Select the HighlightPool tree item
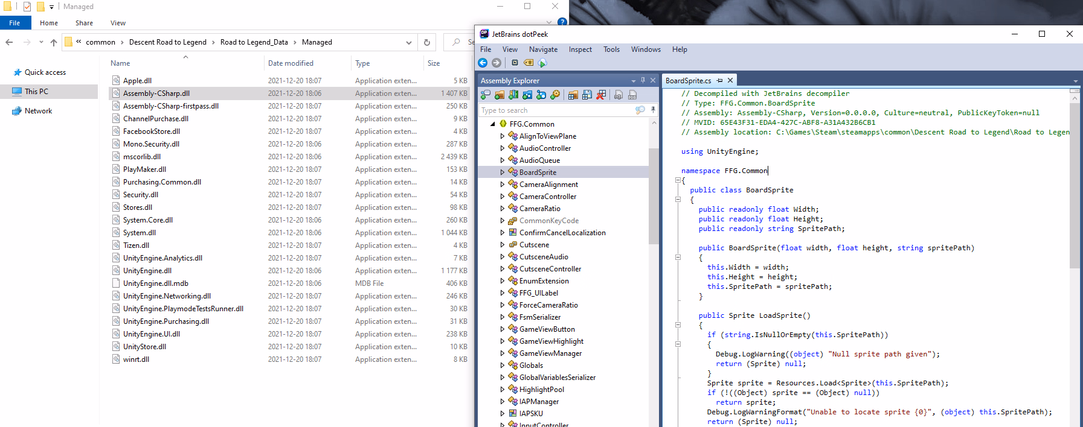 [x=542, y=389]
